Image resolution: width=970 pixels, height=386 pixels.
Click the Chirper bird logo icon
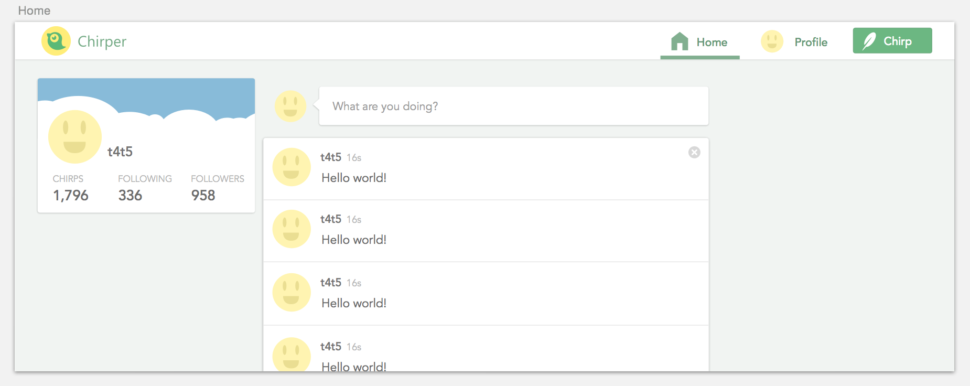(x=56, y=41)
